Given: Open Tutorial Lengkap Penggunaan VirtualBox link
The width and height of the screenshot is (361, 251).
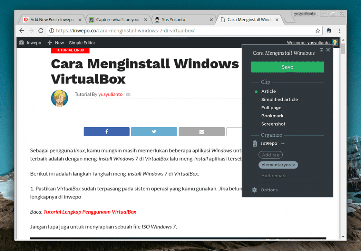Looking at the screenshot, I should pyautogui.click(x=90, y=212).
